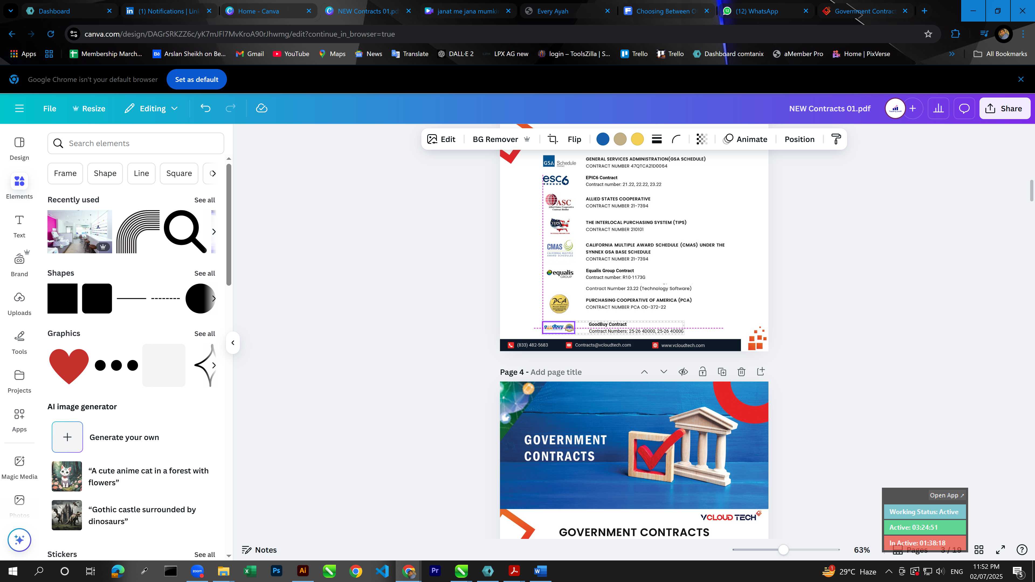Select the blue color swatch
The width and height of the screenshot is (1035, 582).
click(x=603, y=139)
